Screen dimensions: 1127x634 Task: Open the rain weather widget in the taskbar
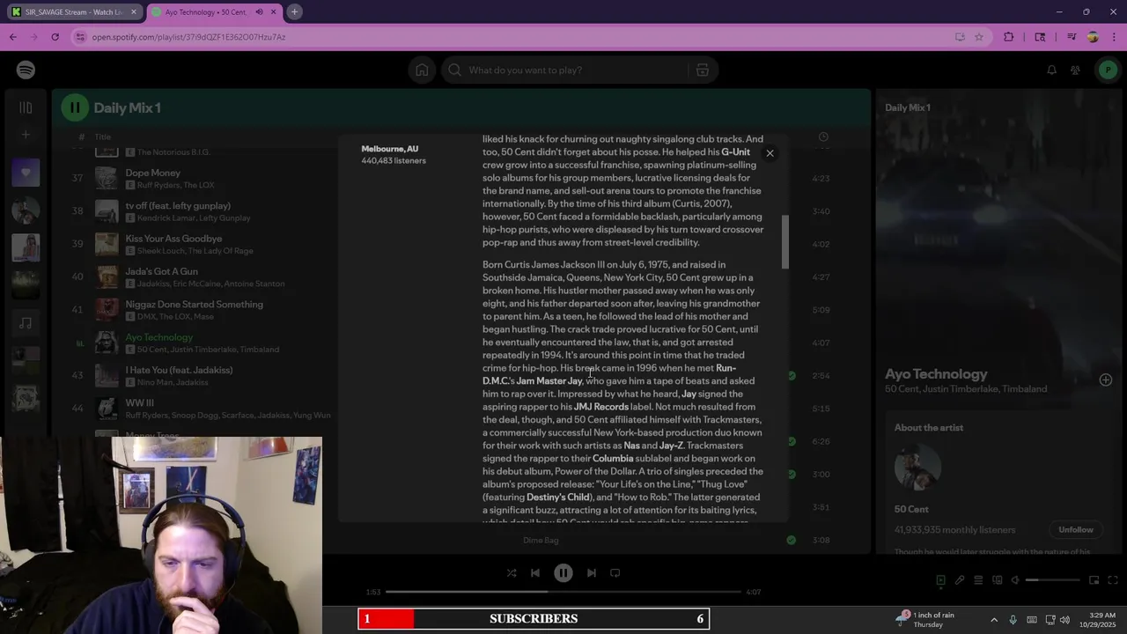coord(926,619)
